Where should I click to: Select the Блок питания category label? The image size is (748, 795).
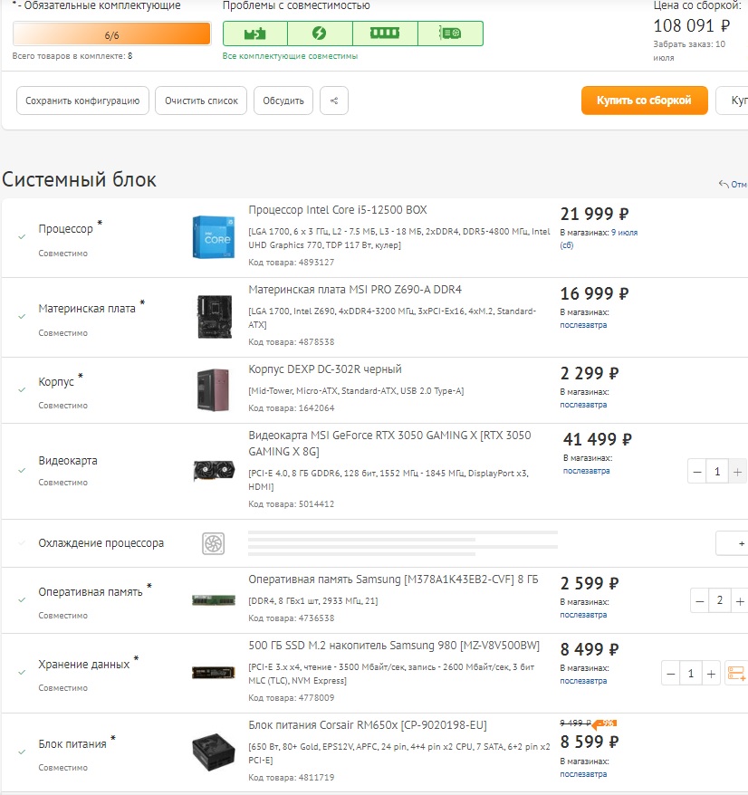pyautogui.click(x=72, y=743)
